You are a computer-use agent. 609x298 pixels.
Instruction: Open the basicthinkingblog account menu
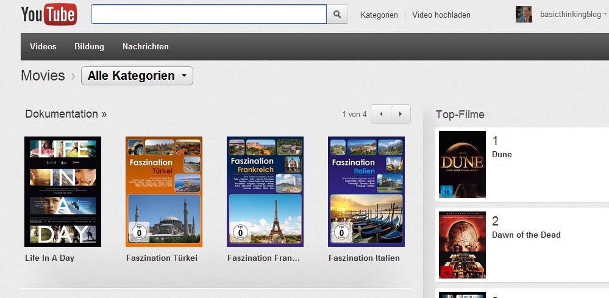(x=573, y=15)
